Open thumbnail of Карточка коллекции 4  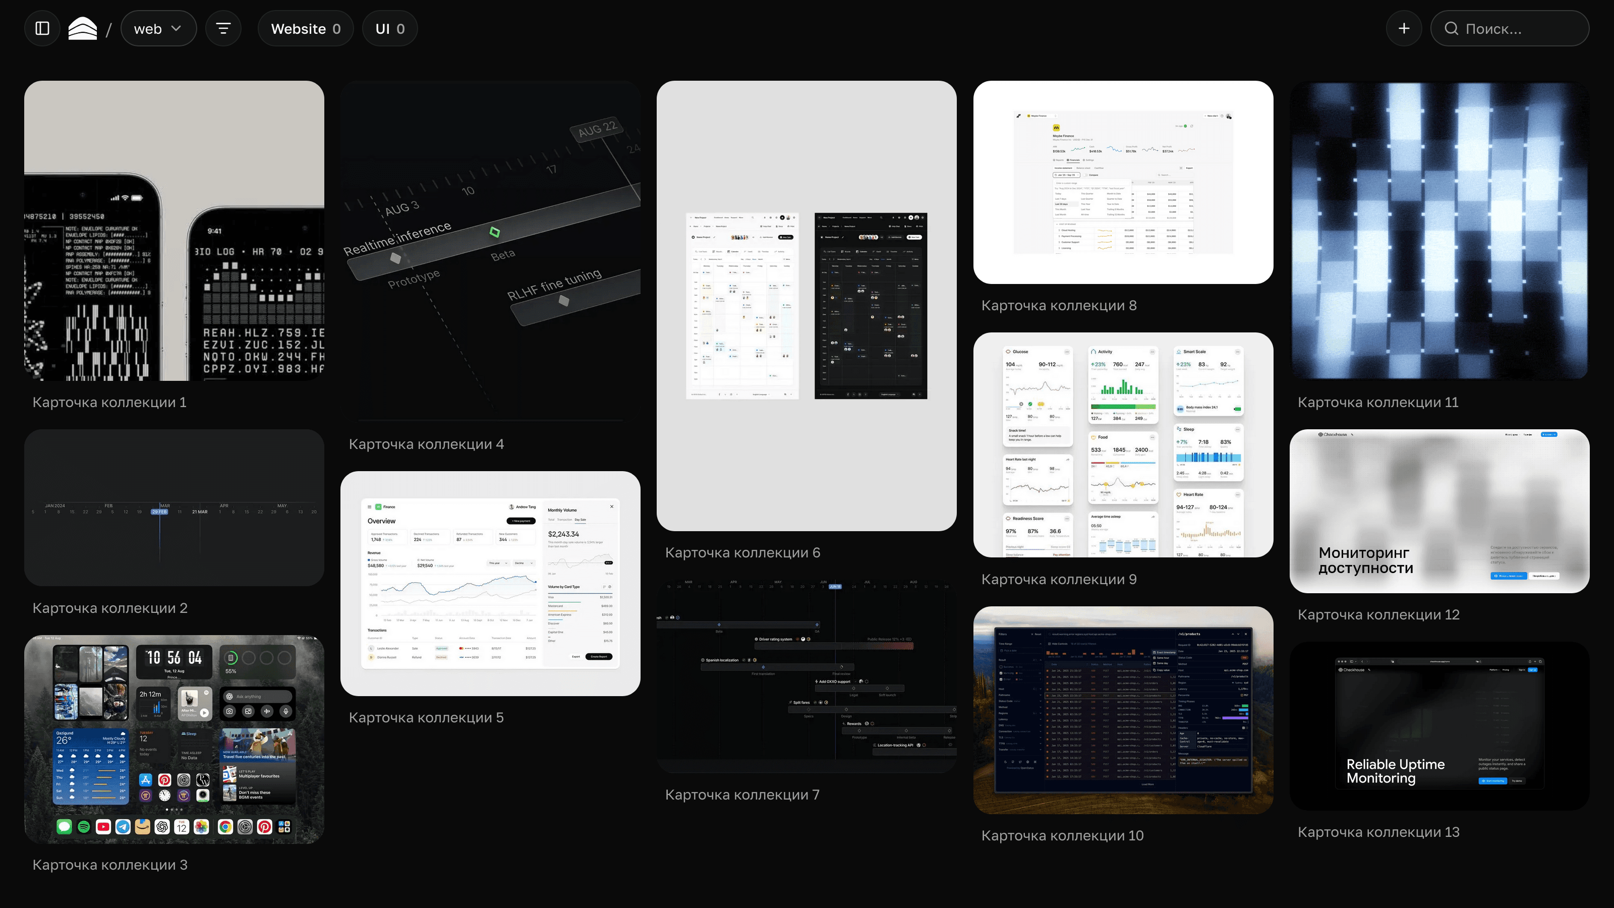(491, 251)
